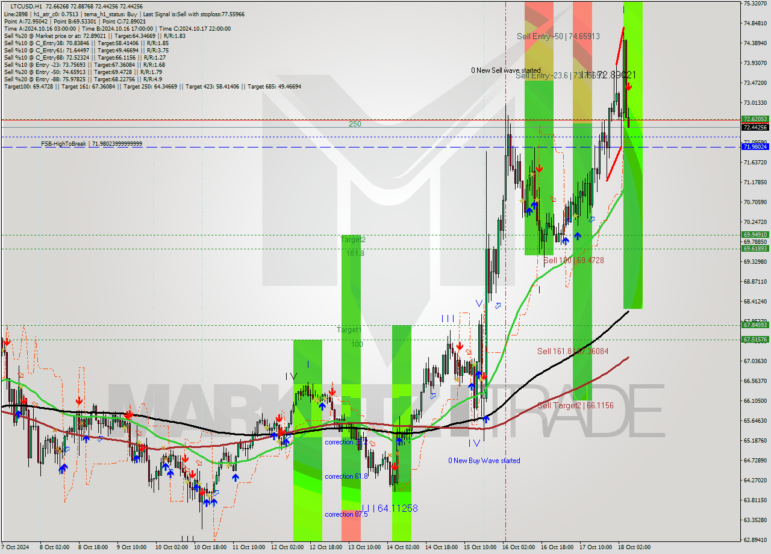The image size is (771, 554).
Task: Select the 'Sell %10 @ C_Entry61' info line
Action: point(86,50)
